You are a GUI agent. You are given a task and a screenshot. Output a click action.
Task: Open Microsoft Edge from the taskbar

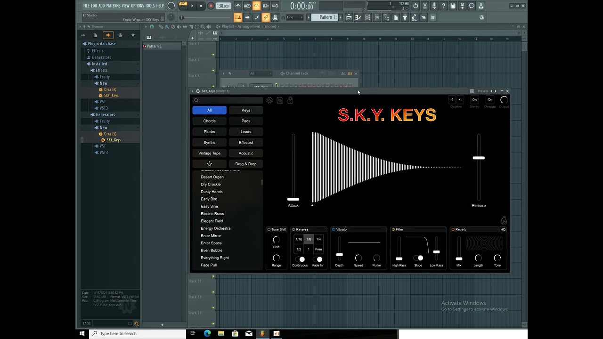coord(207,333)
